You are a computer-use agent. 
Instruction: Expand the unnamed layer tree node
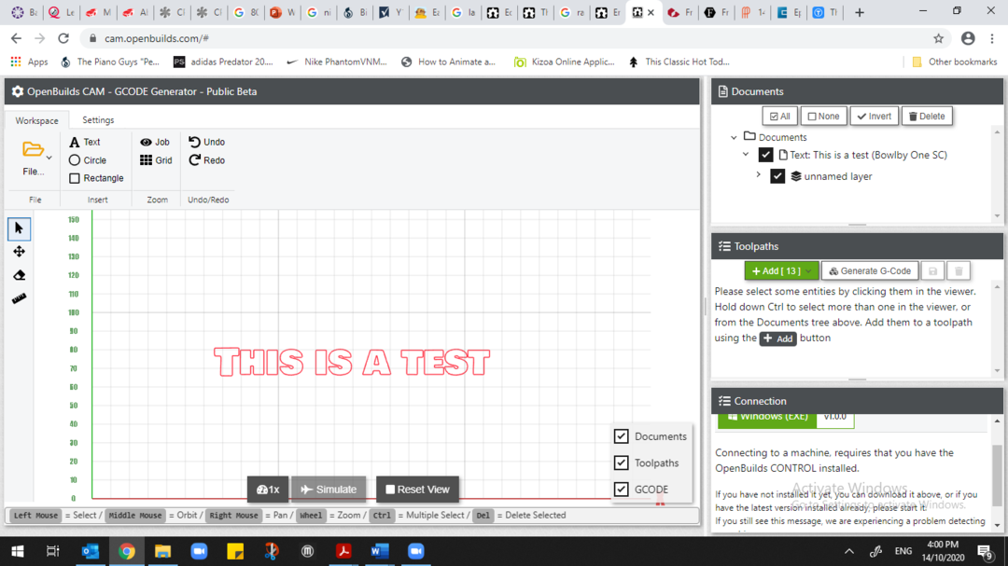(758, 175)
